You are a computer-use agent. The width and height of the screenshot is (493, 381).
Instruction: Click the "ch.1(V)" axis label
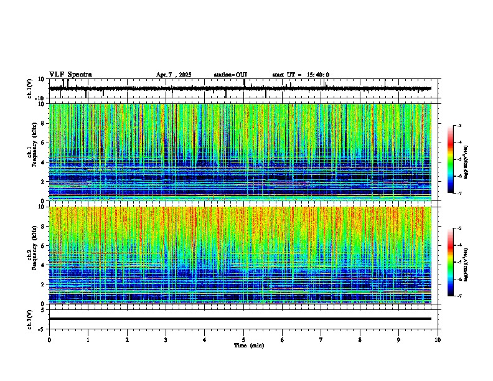coord(30,88)
